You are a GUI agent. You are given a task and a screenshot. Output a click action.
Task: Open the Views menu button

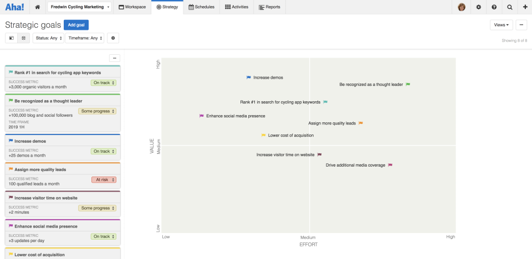(501, 25)
